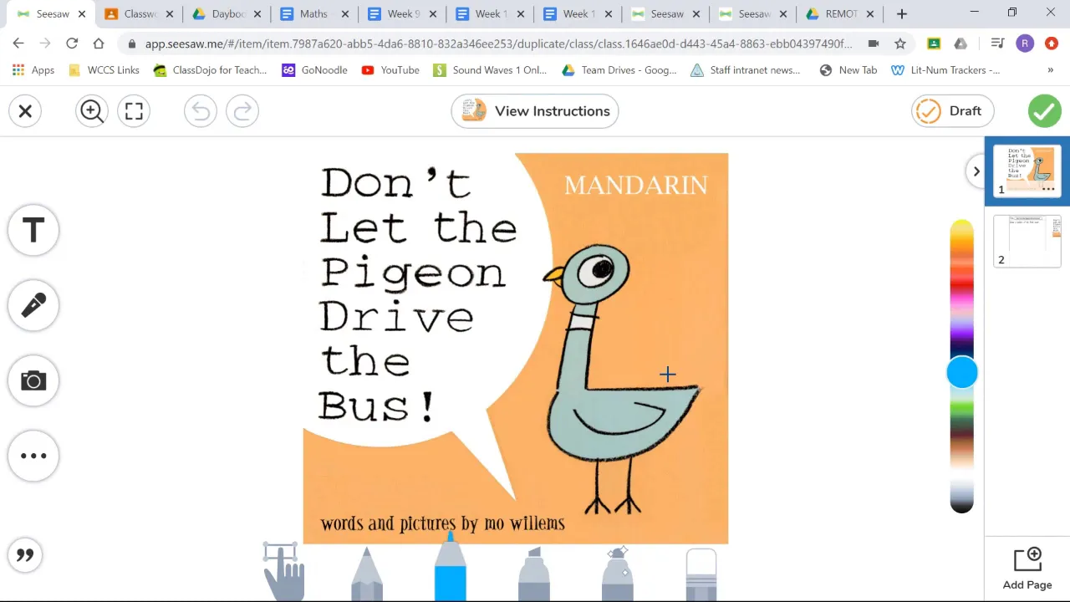
Task: Open the media control queue icon
Action: [x=997, y=43]
